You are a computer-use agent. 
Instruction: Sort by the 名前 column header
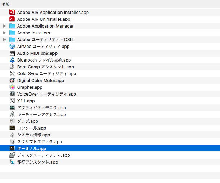(x=6, y=4)
